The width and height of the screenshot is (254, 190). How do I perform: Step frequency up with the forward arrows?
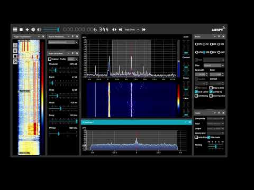(144, 30)
